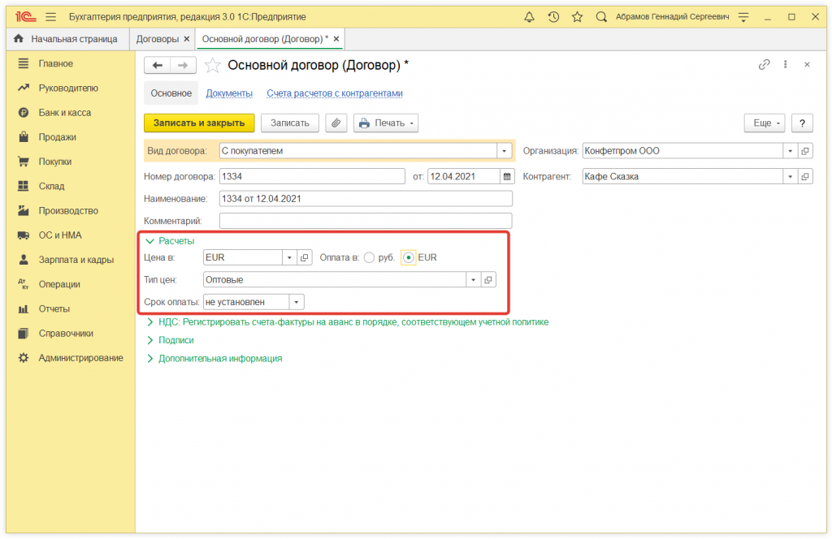Click the notifications bell icon

pos(530,16)
